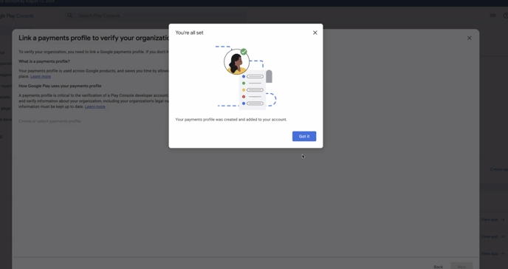Close the You're all set dialog
Image resolution: width=508 pixels, height=269 pixels.
(315, 33)
